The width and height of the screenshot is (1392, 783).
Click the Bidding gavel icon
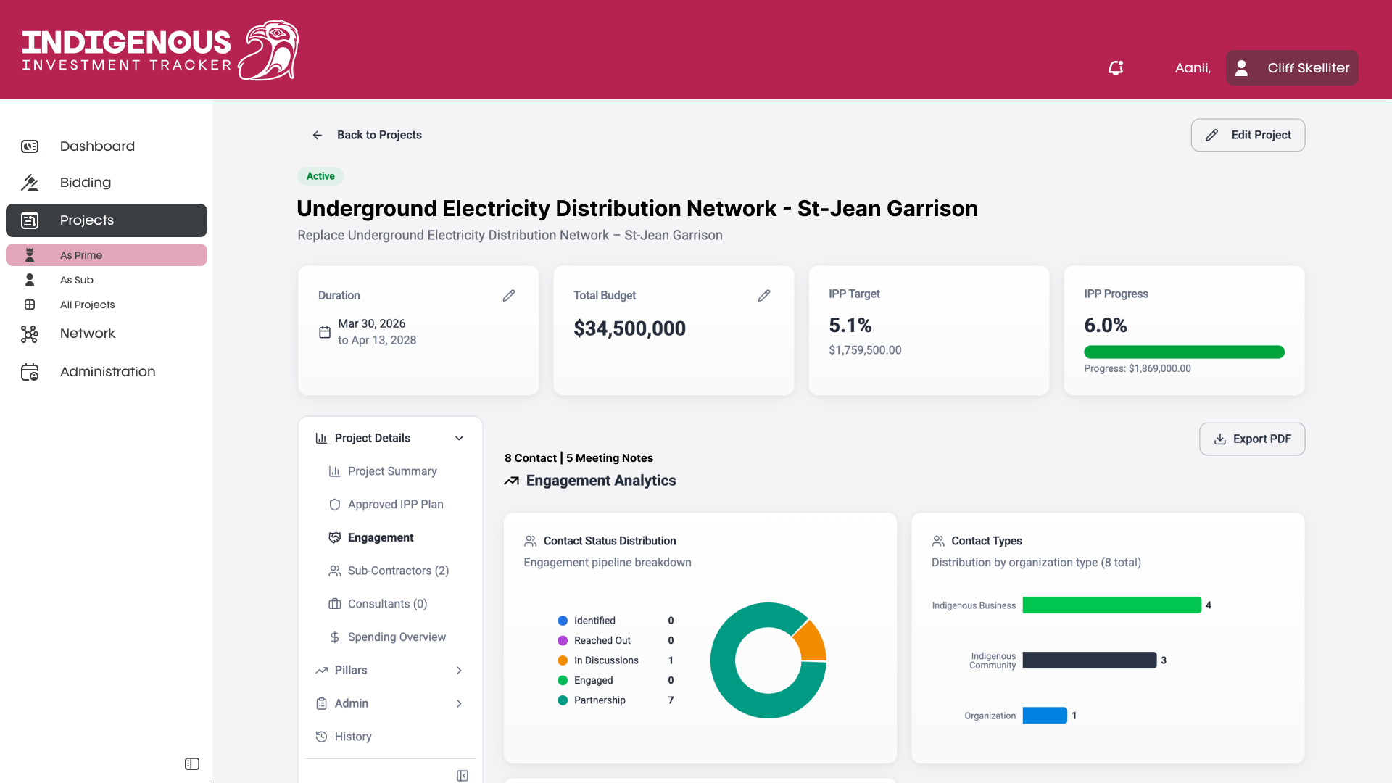tap(30, 183)
